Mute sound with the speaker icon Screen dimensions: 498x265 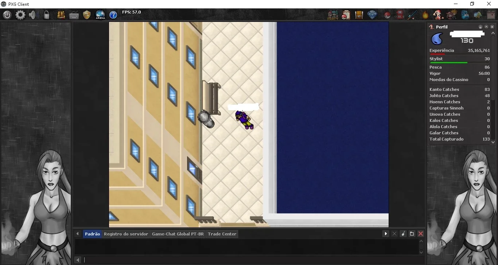tap(34, 15)
